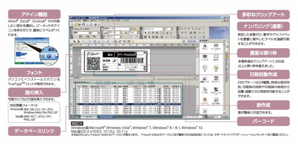Screen dimensions: 298x144
Task: Click the Cut scissors icon
Action: [108, 41]
